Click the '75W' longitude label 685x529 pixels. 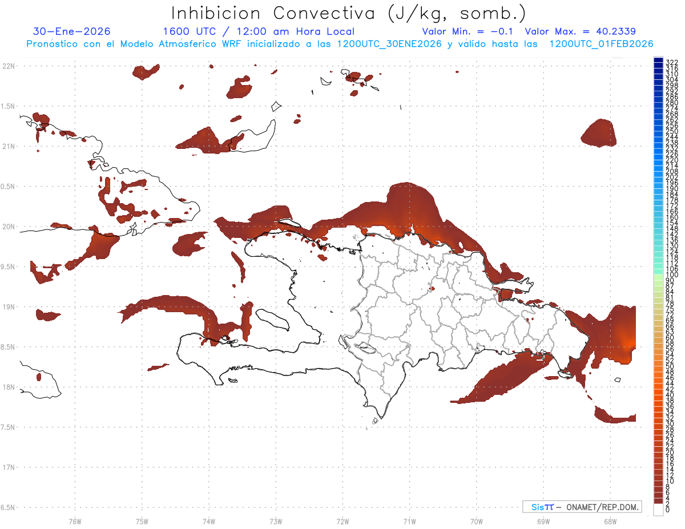pyautogui.click(x=142, y=521)
